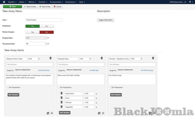This screenshot has height=117, width=195.
Task: Open the Components menu
Action: pos(55,2)
